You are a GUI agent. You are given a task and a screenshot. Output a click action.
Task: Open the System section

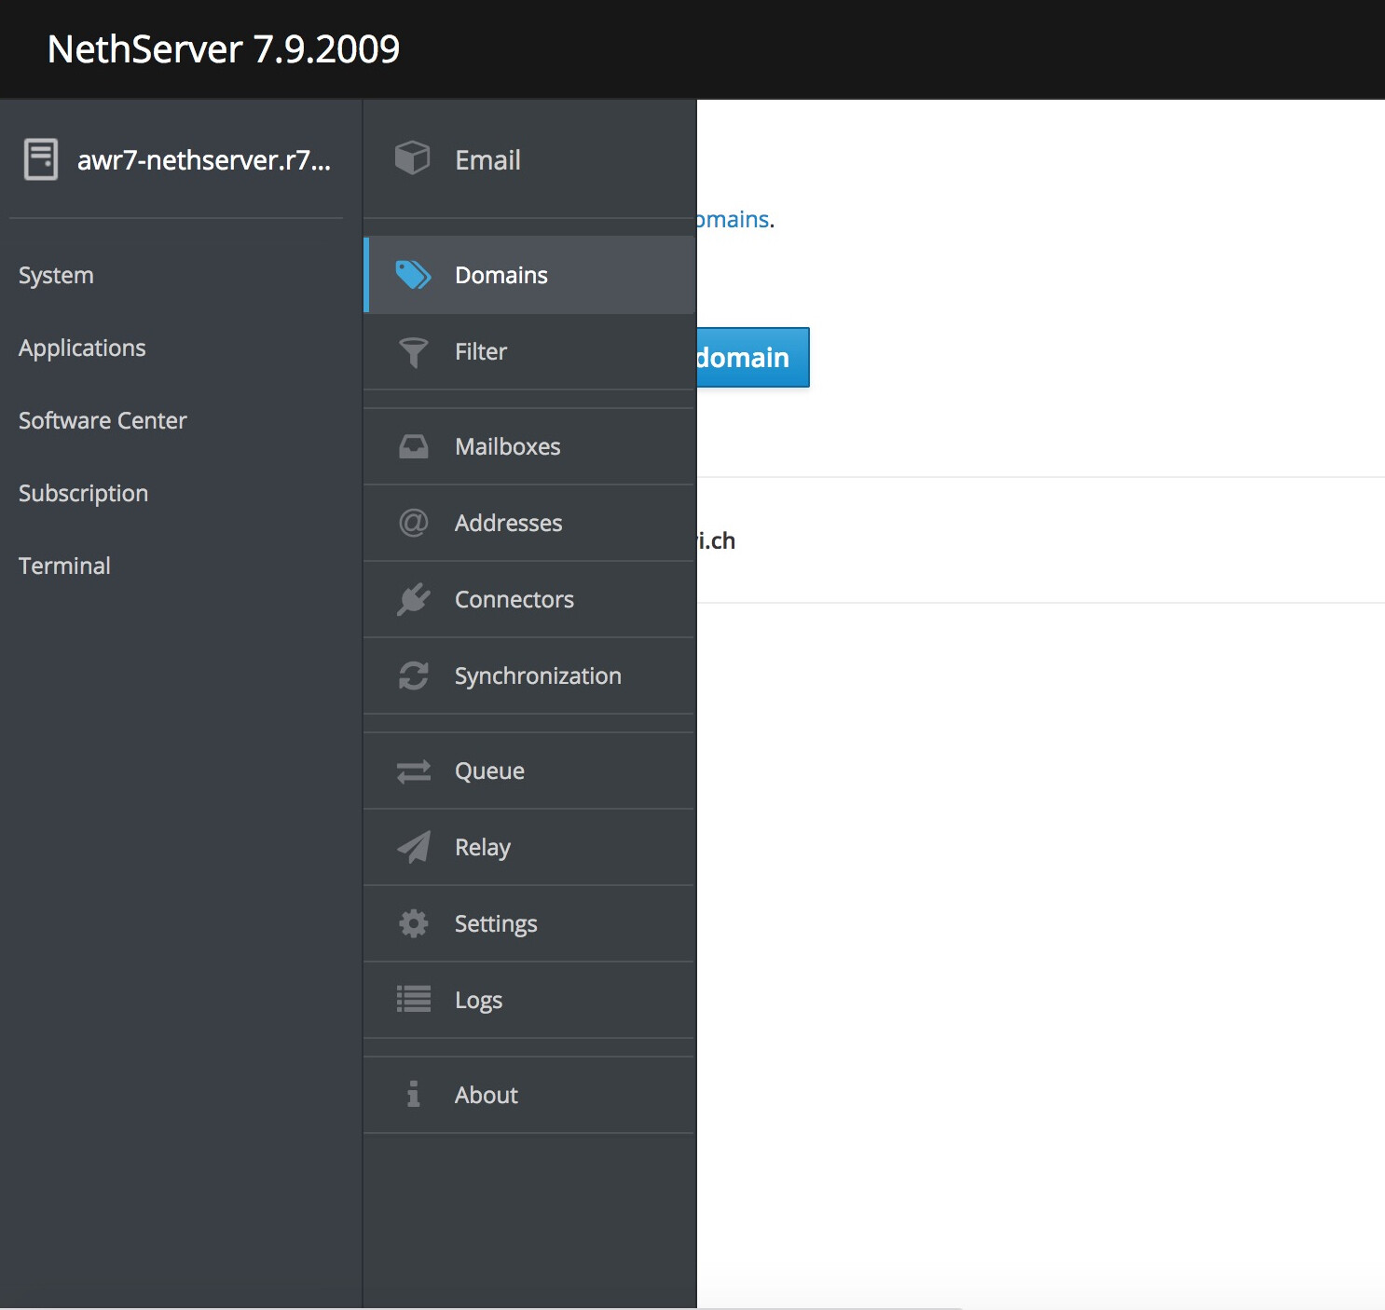tap(56, 276)
